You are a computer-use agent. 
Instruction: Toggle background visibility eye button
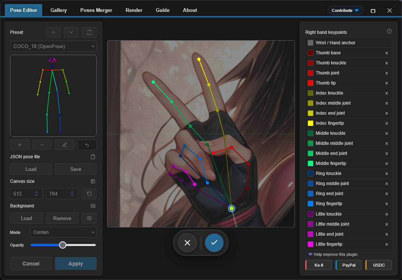pos(89,218)
